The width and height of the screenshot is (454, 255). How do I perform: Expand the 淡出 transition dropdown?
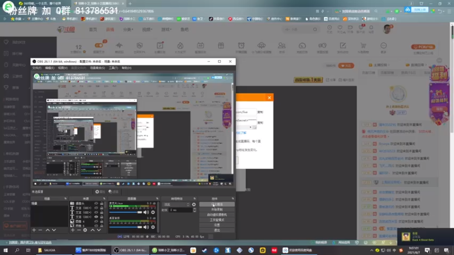tap(176, 205)
